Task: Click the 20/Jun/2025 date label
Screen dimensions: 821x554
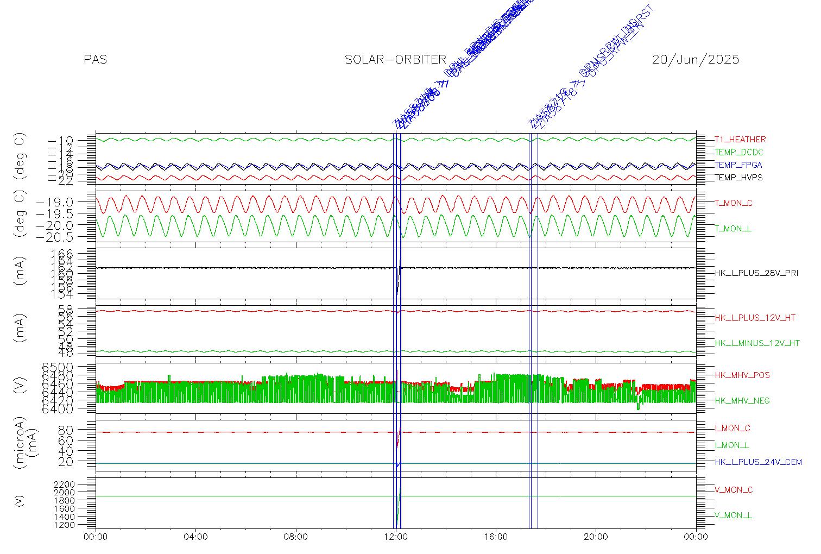Action: click(696, 60)
